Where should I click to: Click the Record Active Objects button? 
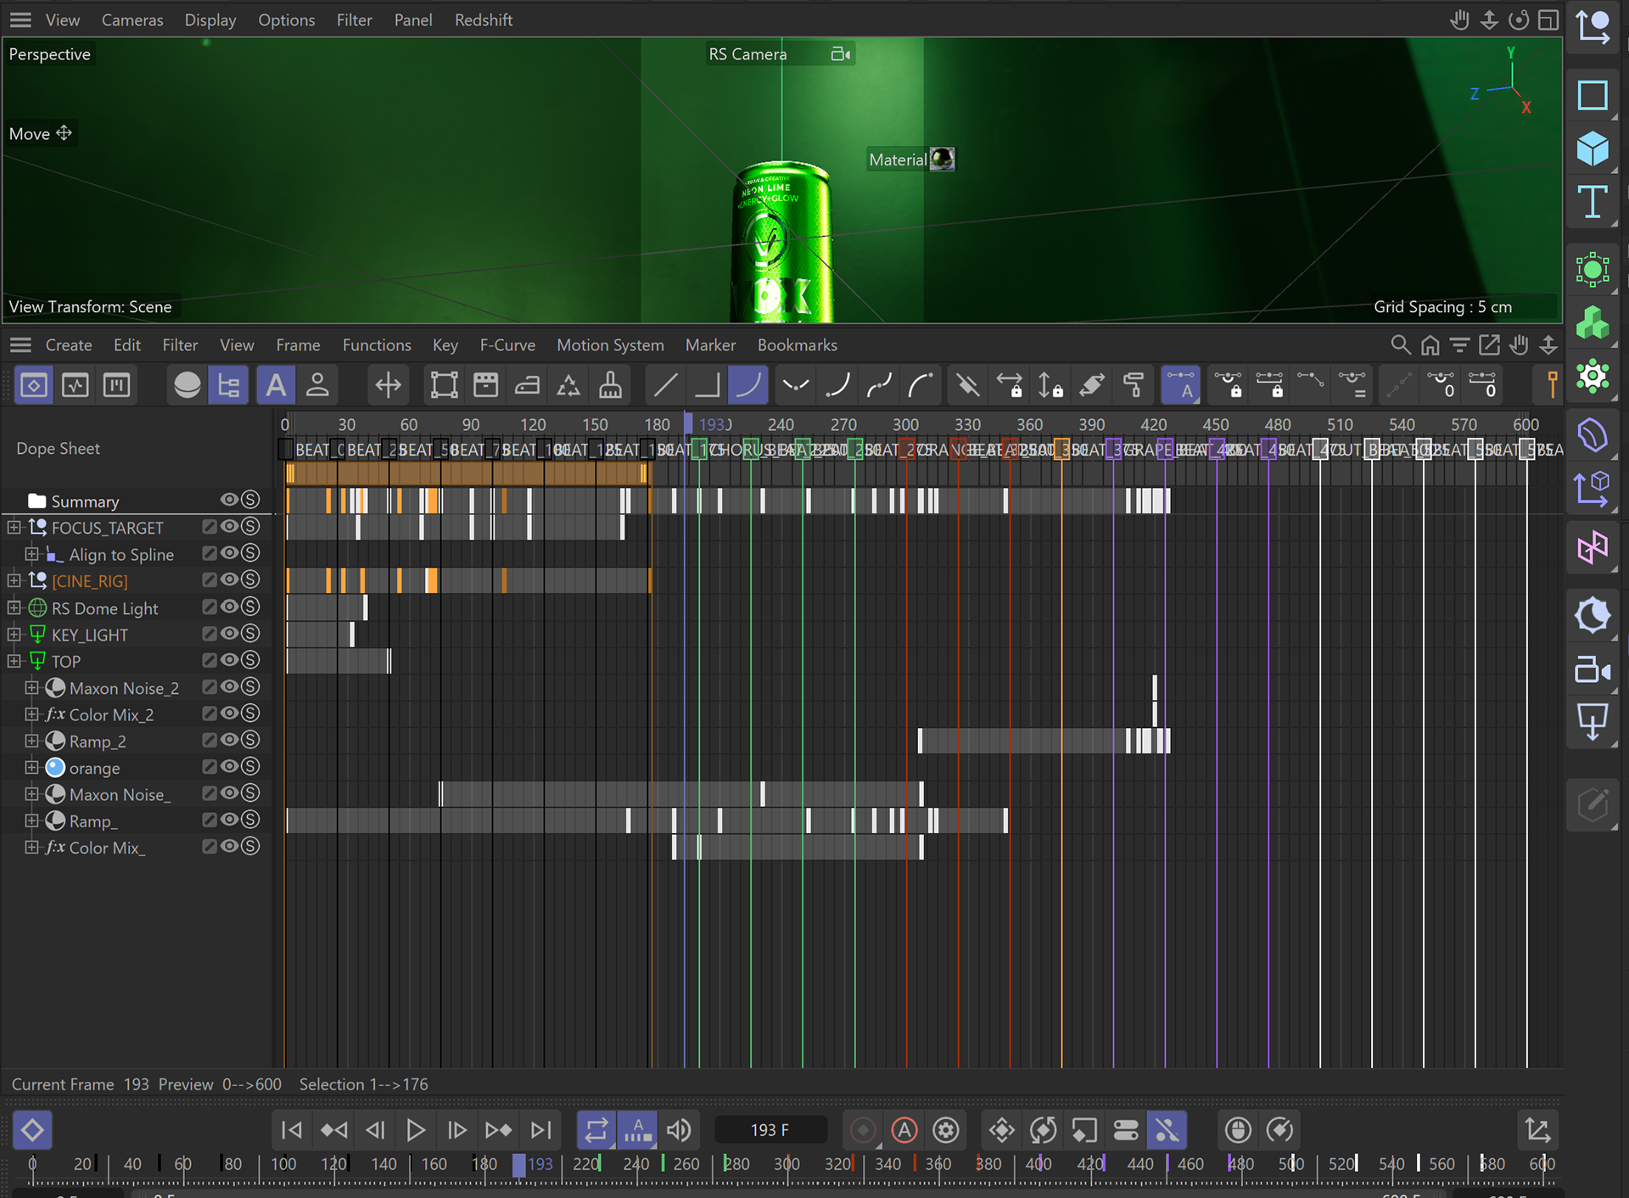click(863, 1130)
